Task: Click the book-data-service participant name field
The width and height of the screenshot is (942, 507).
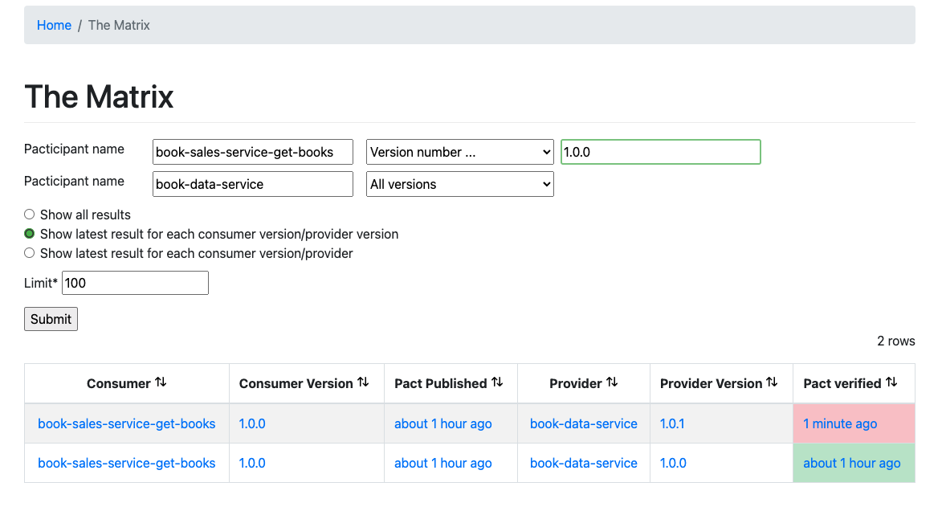Action: coord(252,184)
